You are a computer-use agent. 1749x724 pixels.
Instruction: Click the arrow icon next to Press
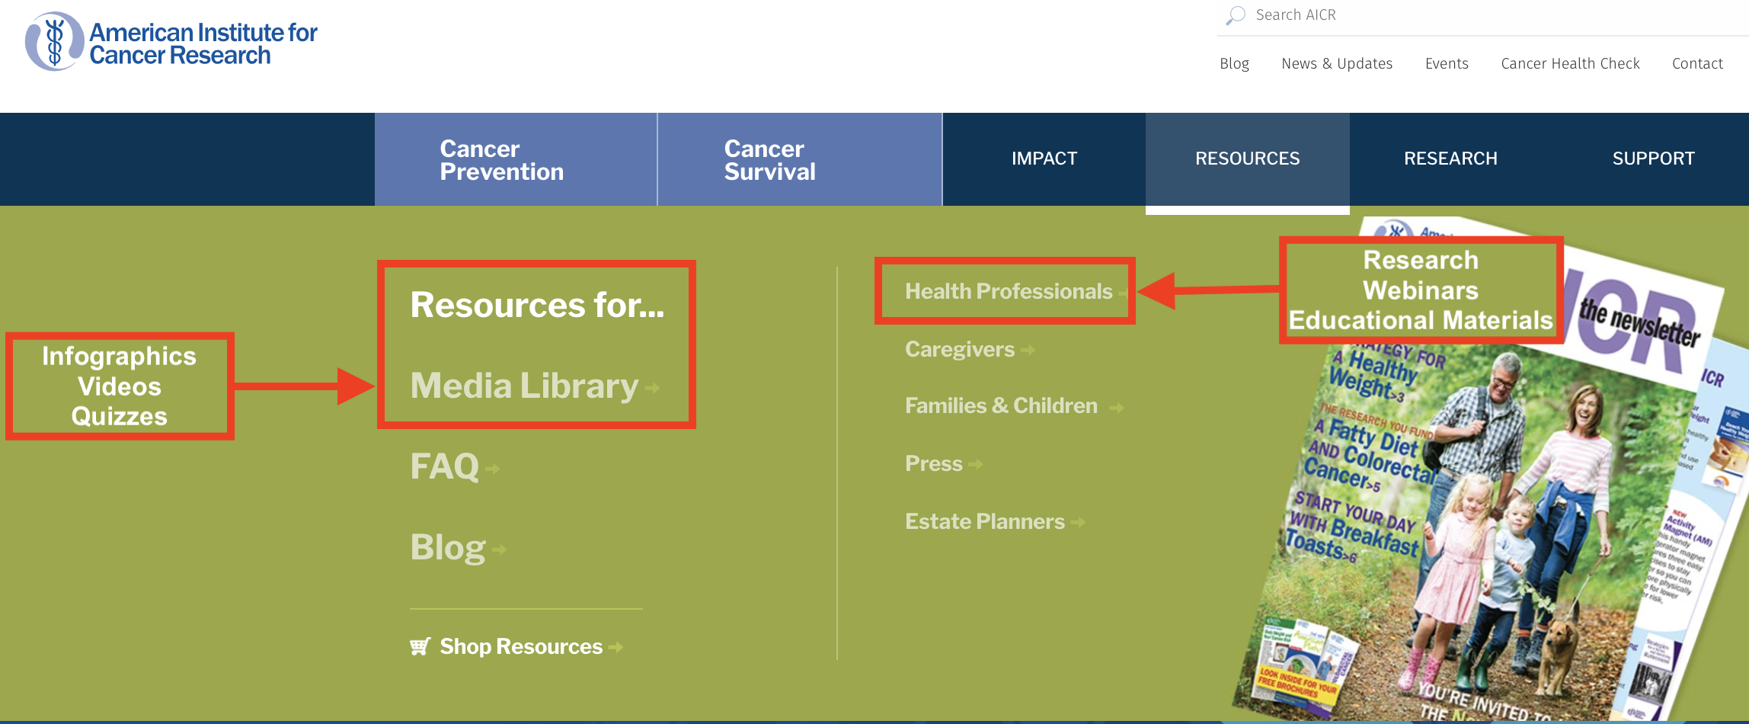(x=976, y=464)
